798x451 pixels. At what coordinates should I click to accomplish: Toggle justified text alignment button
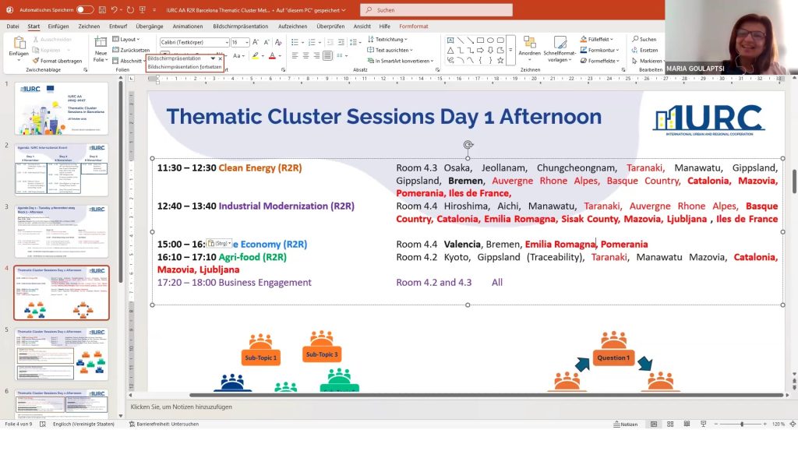[327, 55]
